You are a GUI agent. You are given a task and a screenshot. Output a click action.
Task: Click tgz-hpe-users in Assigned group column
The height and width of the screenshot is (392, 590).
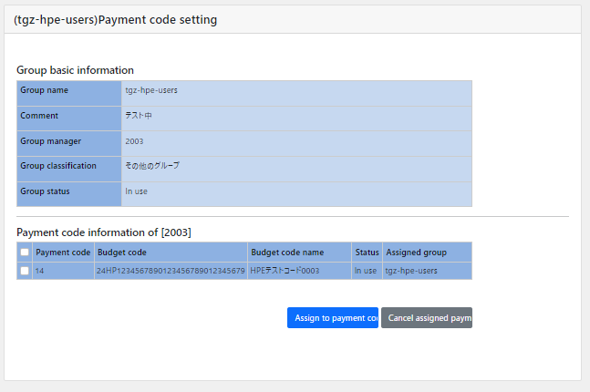(x=411, y=271)
